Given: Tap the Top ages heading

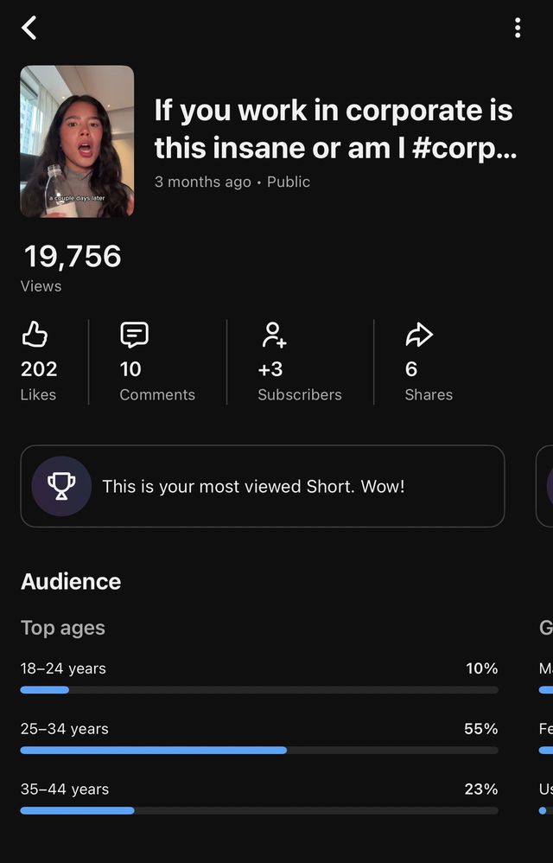Looking at the screenshot, I should [63, 628].
